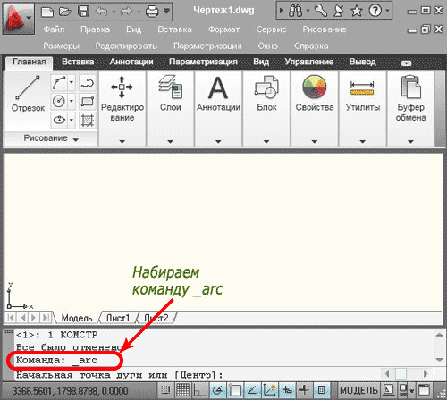
Task: Select the ellipse tool icon
Action: click(x=59, y=121)
